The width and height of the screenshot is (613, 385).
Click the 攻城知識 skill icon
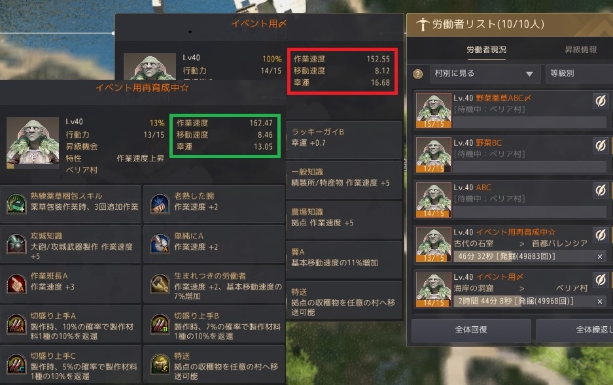coord(16,244)
